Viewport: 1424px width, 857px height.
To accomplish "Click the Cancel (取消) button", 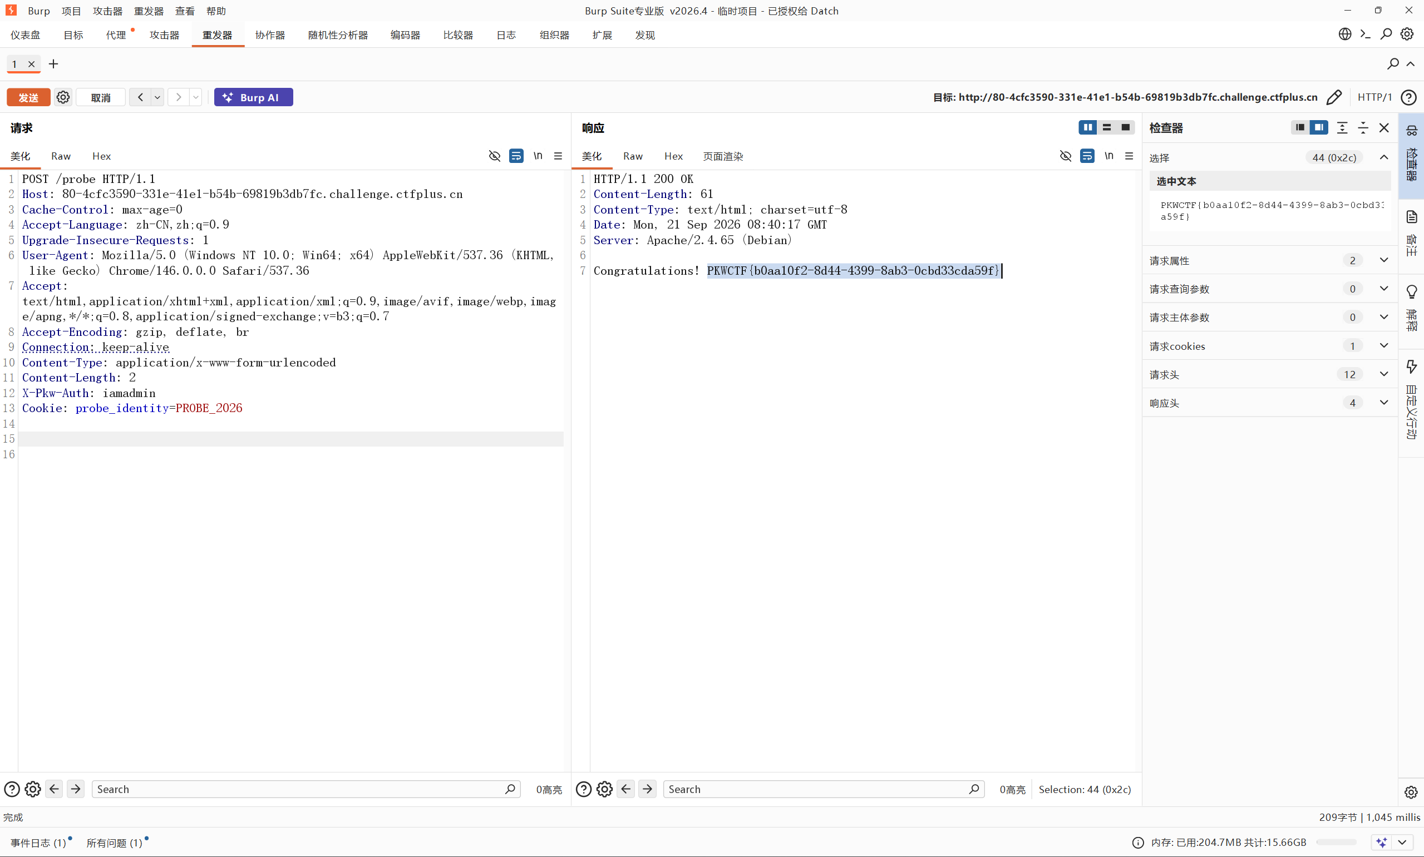I will [x=101, y=97].
